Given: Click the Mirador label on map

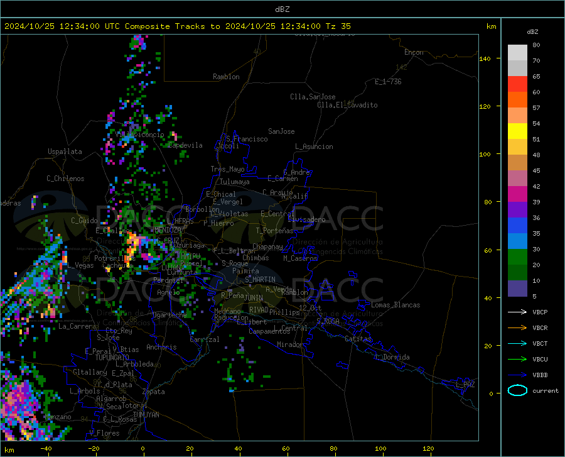Looking at the screenshot, I should [x=290, y=344].
